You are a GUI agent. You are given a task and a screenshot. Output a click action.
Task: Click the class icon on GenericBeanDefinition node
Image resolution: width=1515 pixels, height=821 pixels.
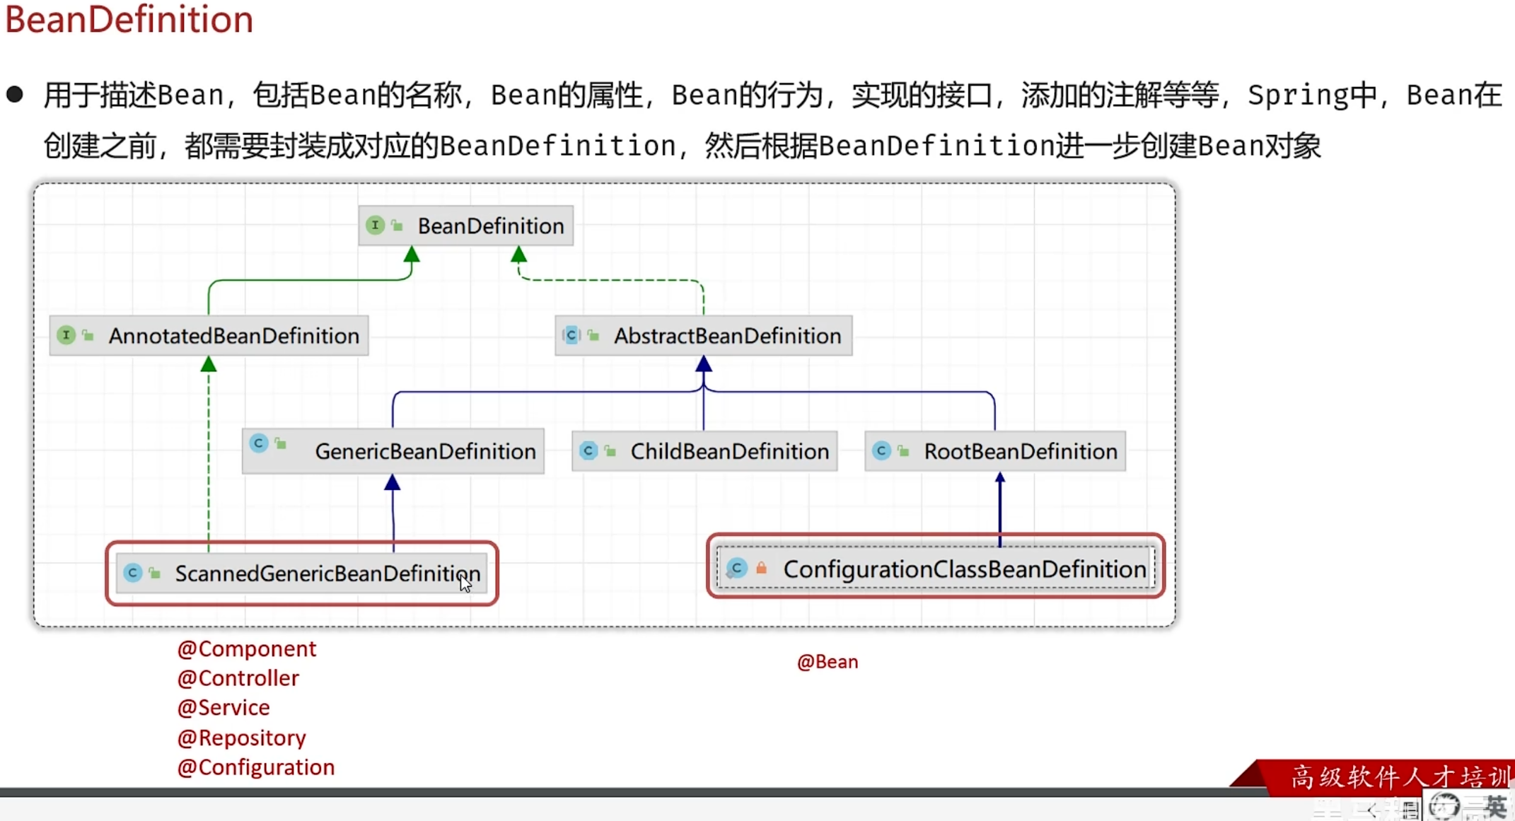[x=259, y=443]
